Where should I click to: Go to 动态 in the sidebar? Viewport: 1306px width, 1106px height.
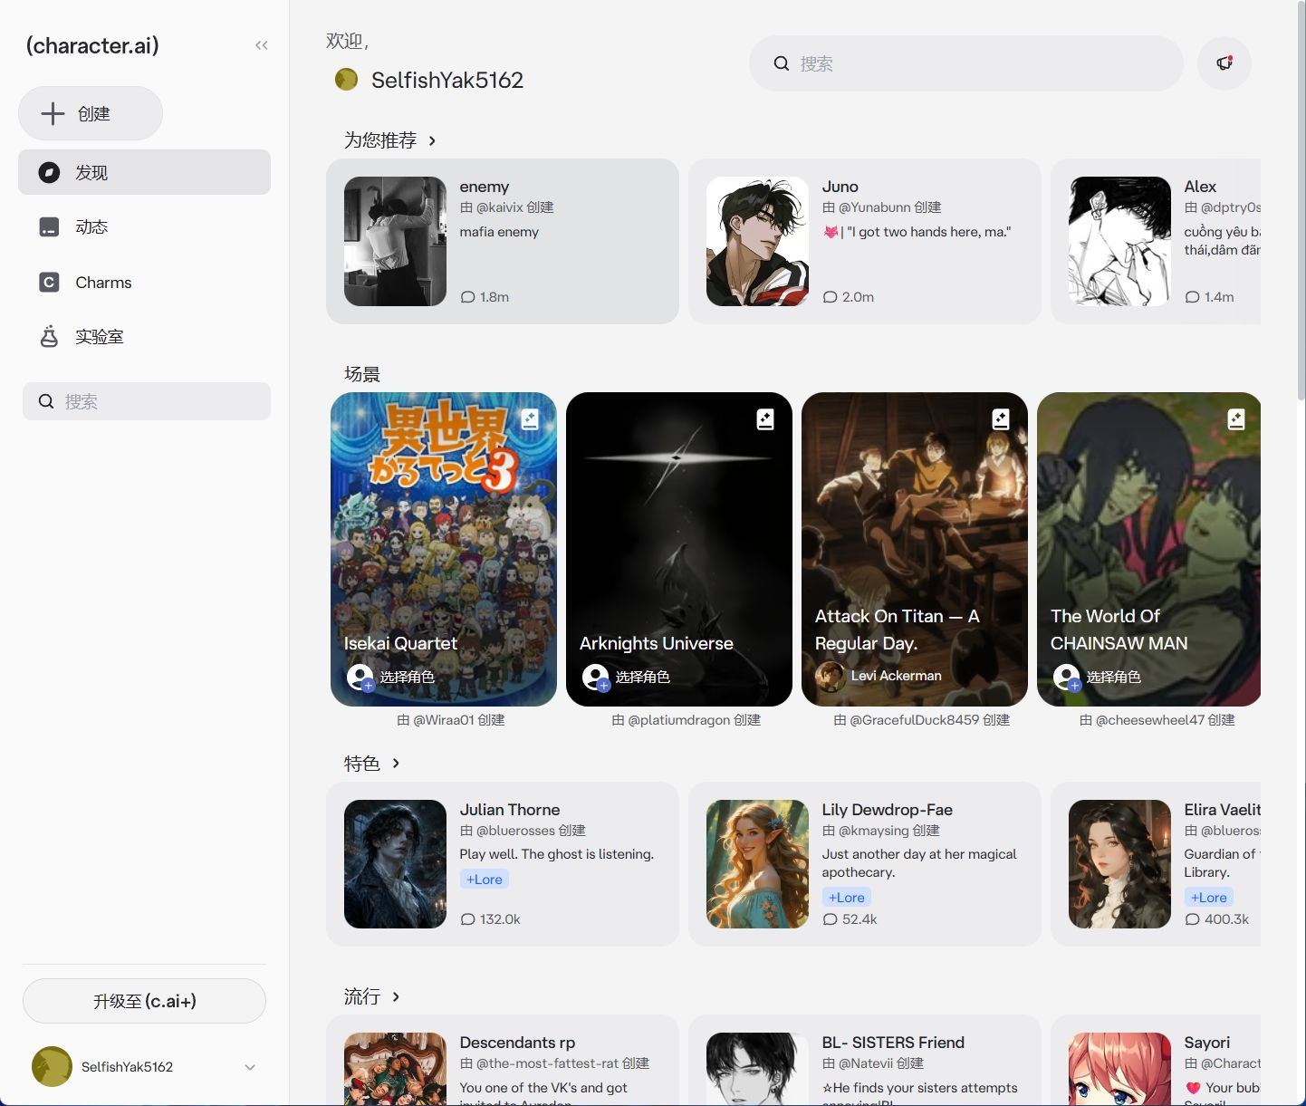144,226
